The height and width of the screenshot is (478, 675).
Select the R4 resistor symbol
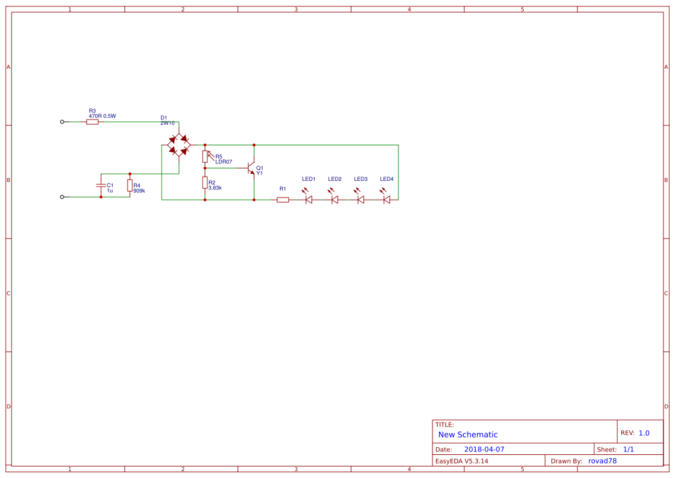coord(129,185)
